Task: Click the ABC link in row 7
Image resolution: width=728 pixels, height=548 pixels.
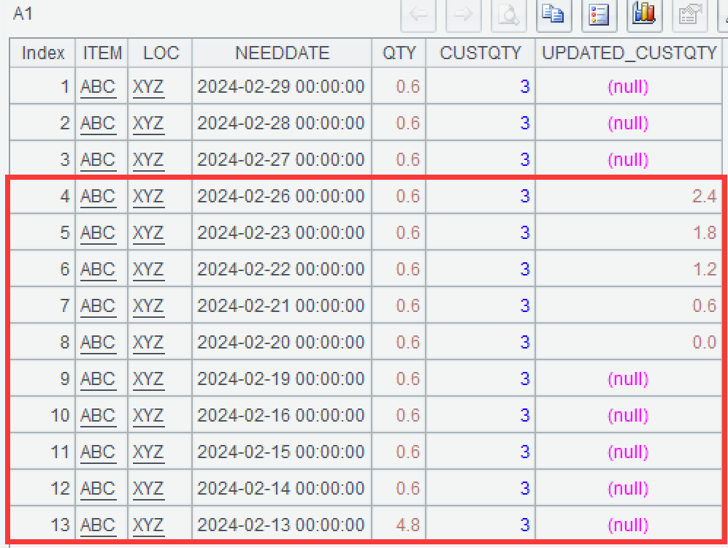Action: [x=98, y=306]
